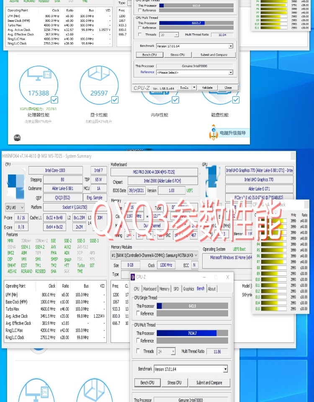
Task: Click Bench CPU in the CPU-Z window scoring 7634.7
Action: click(147, 382)
